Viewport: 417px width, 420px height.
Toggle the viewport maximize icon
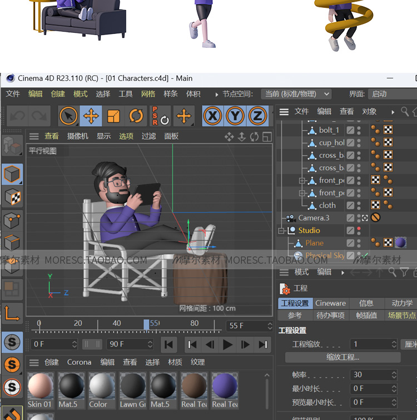pos(267,137)
